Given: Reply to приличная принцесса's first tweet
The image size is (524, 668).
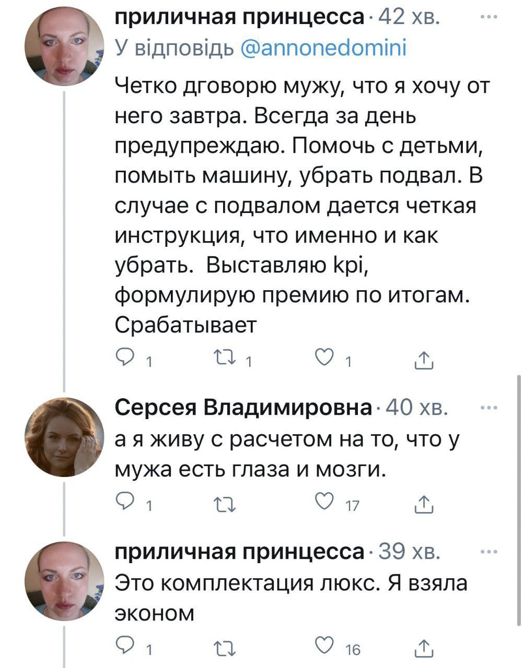Looking at the screenshot, I should (x=125, y=358).
